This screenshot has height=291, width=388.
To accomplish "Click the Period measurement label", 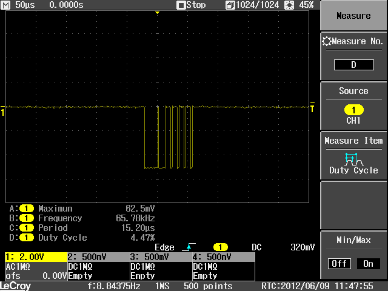I will (53, 228).
